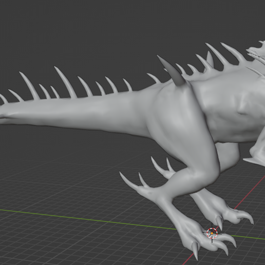265x265 pixels.
Task: Click the 3D cursor crosshair near the foot
Action: [x=212, y=233]
